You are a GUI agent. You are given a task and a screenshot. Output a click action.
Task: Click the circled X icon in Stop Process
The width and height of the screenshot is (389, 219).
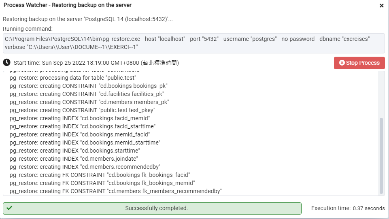point(342,63)
